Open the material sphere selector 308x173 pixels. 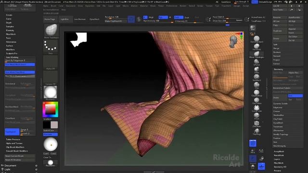pyautogui.click(x=51, y=92)
